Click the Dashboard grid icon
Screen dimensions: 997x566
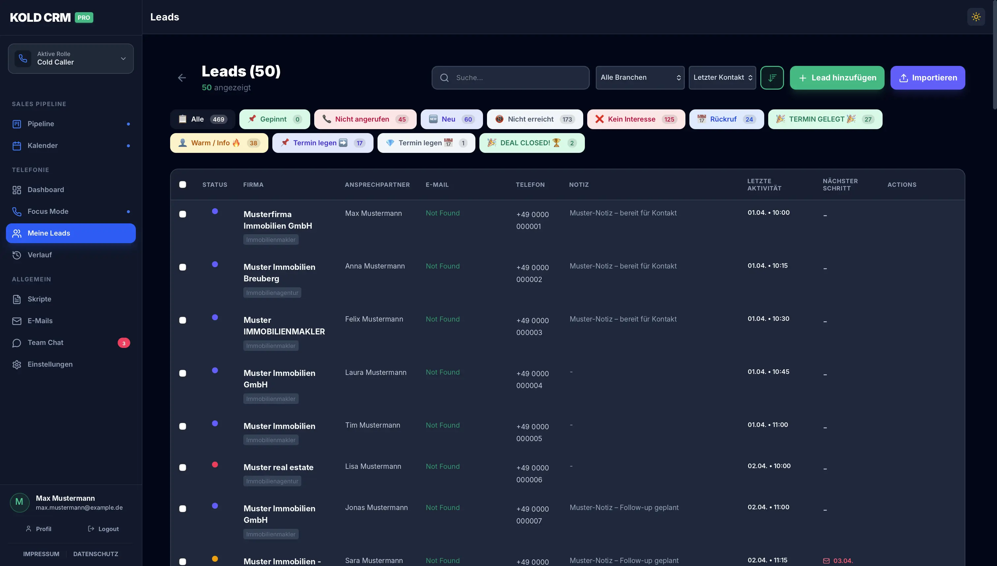(17, 190)
